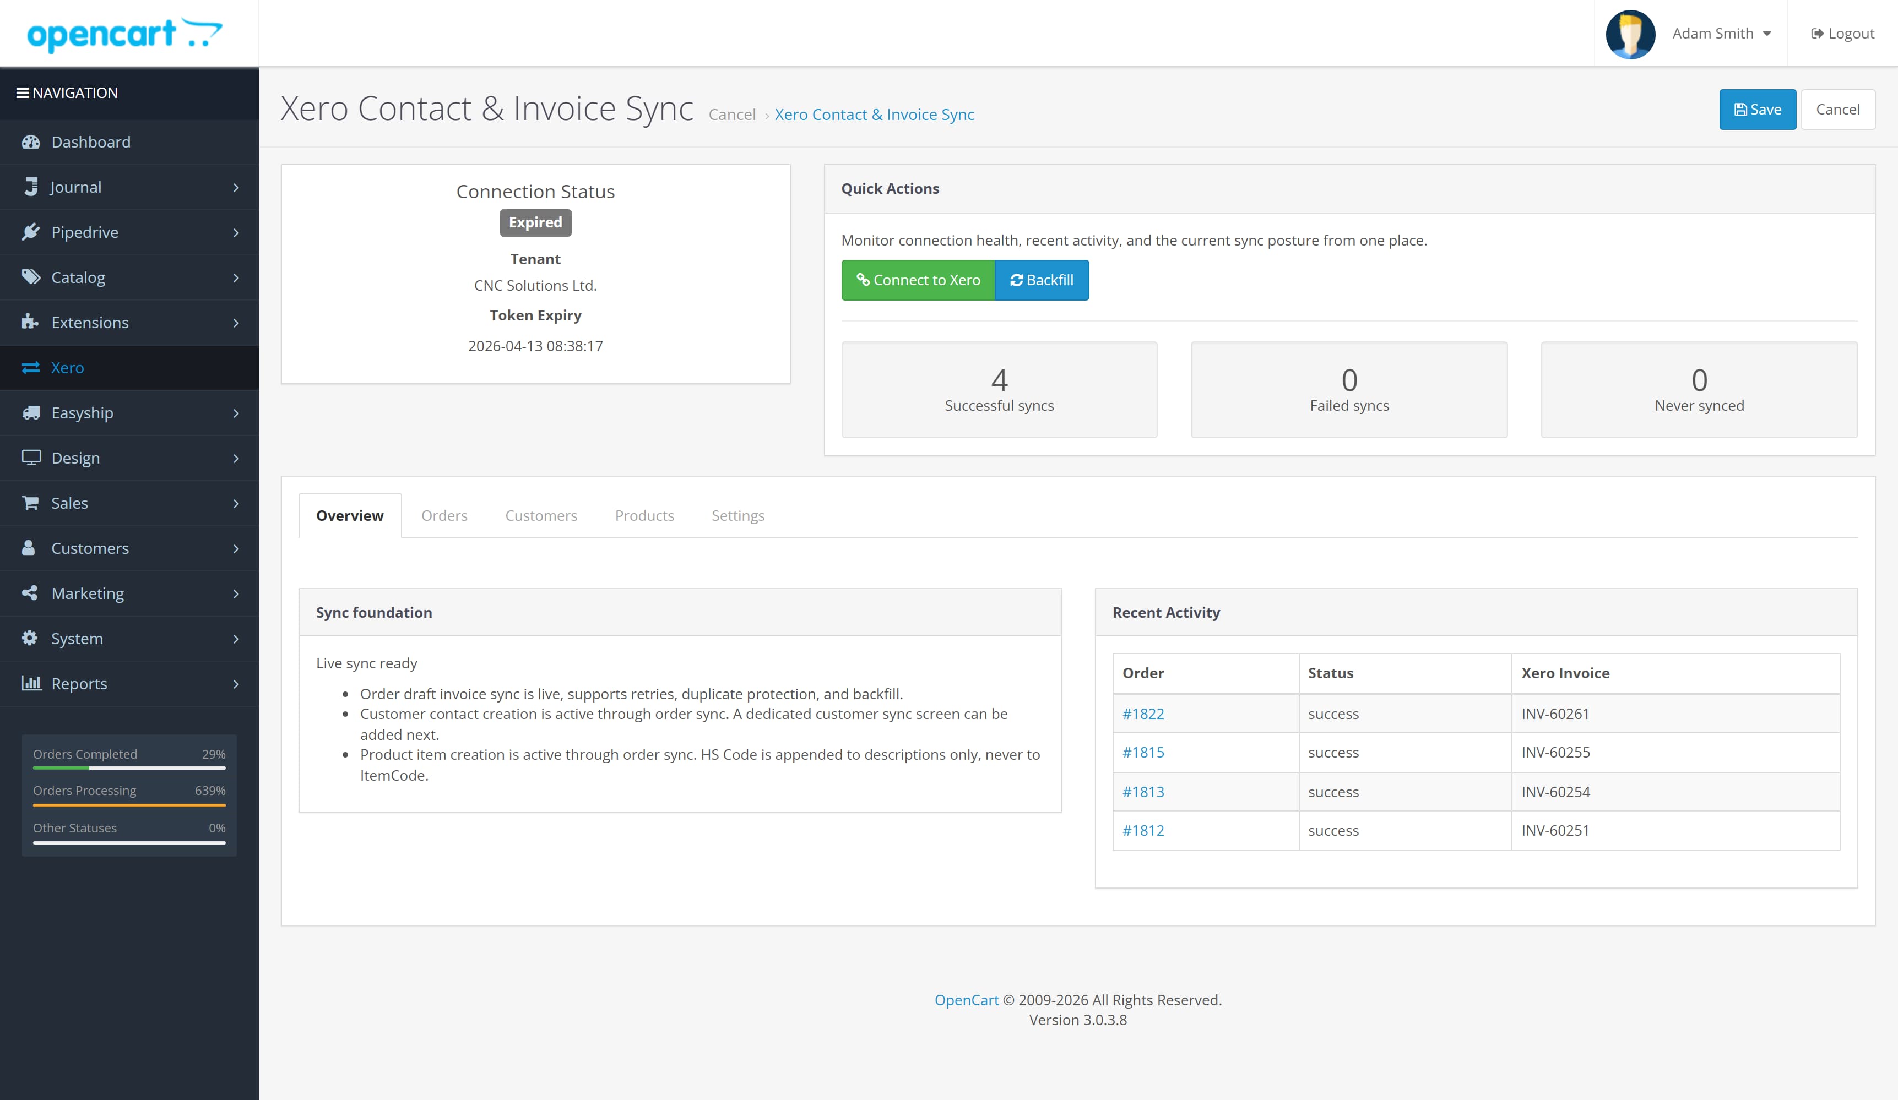Open order #1822 link in Recent Activity
1898x1100 pixels.
[x=1142, y=714]
